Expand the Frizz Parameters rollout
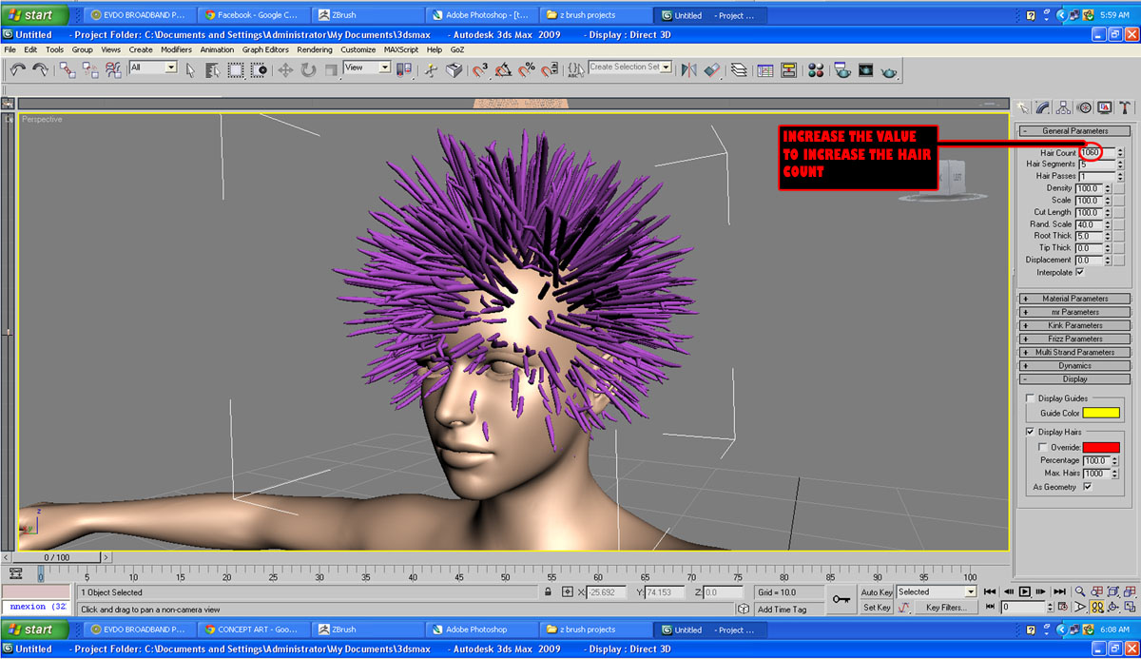Image resolution: width=1141 pixels, height=659 pixels. [1074, 339]
